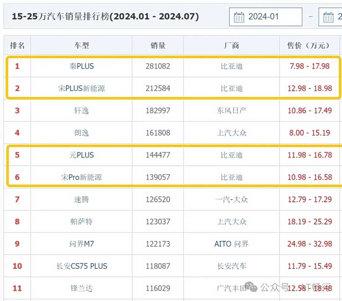Open the 宋Pro新能源 model link

pos(82,177)
